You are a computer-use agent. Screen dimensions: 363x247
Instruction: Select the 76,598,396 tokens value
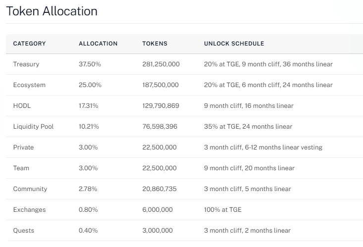[x=159, y=127]
